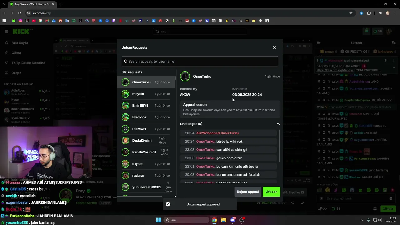
Task: Open chat settings gear
Action: tap(375, 209)
